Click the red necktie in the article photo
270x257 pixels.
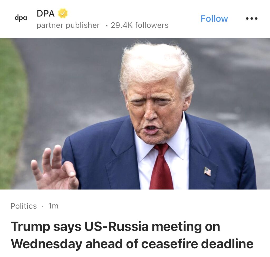[161, 166]
